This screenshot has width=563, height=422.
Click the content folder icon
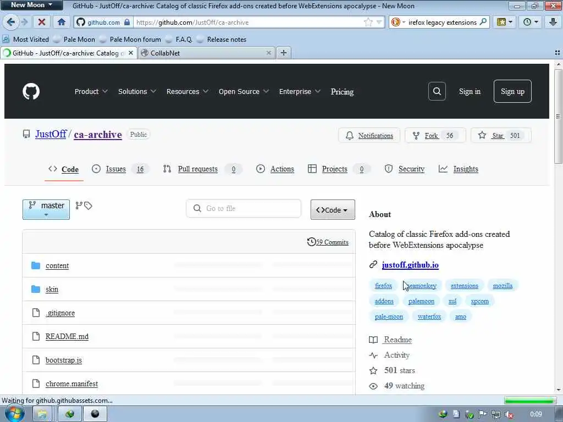point(36,265)
